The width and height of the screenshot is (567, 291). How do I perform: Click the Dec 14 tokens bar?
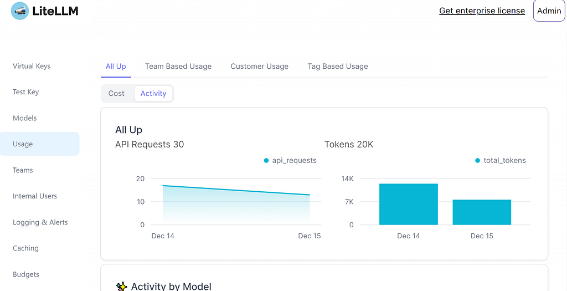click(x=409, y=204)
